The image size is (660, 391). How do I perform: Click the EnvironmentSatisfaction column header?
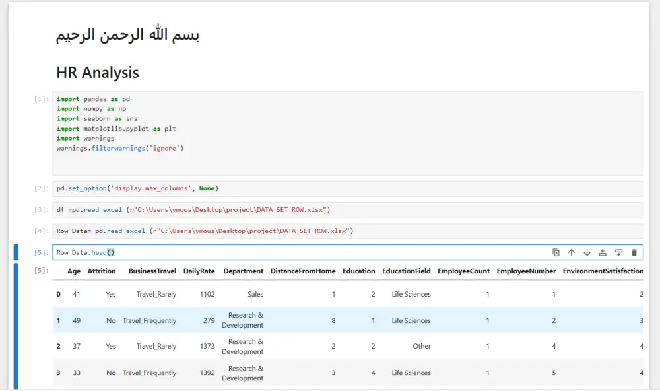tap(603, 271)
